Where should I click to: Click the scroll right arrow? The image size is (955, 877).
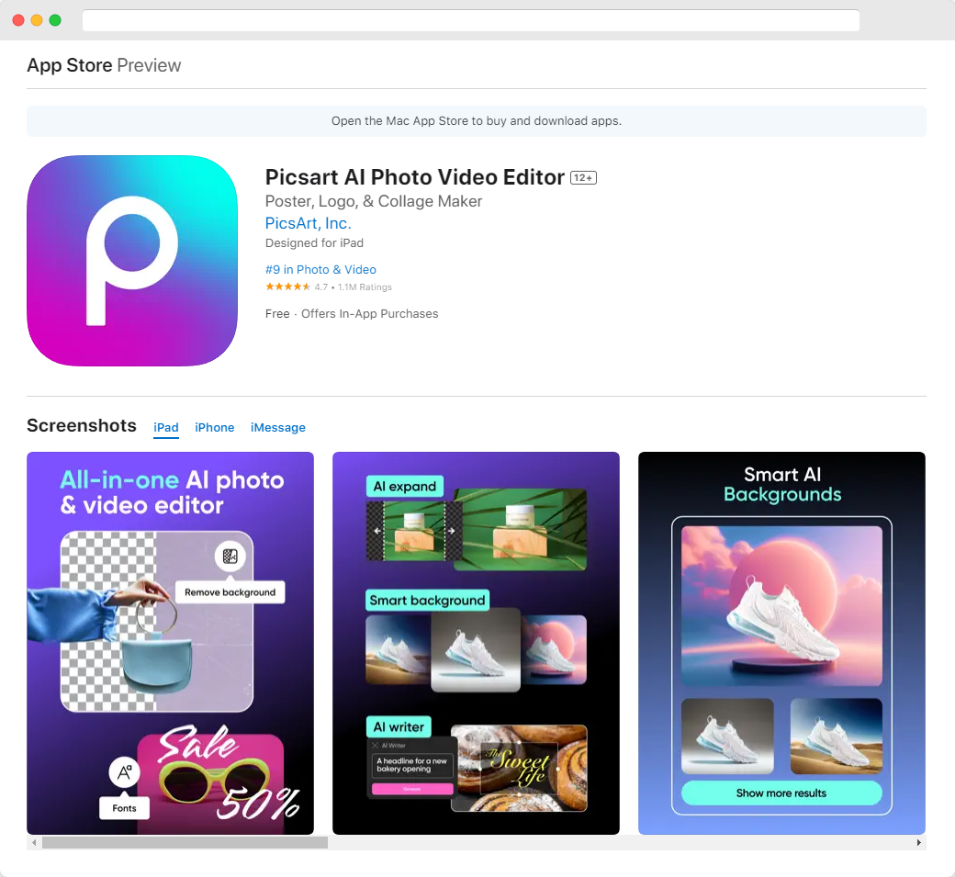918,843
